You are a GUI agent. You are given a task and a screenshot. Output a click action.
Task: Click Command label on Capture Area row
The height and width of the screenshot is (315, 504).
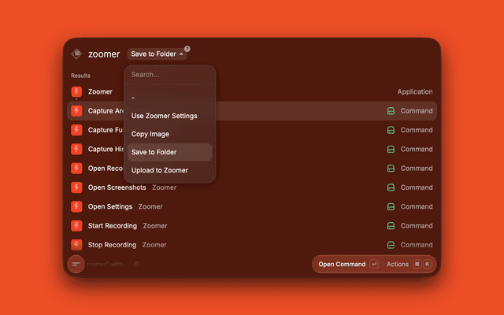pyautogui.click(x=417, y=111)
